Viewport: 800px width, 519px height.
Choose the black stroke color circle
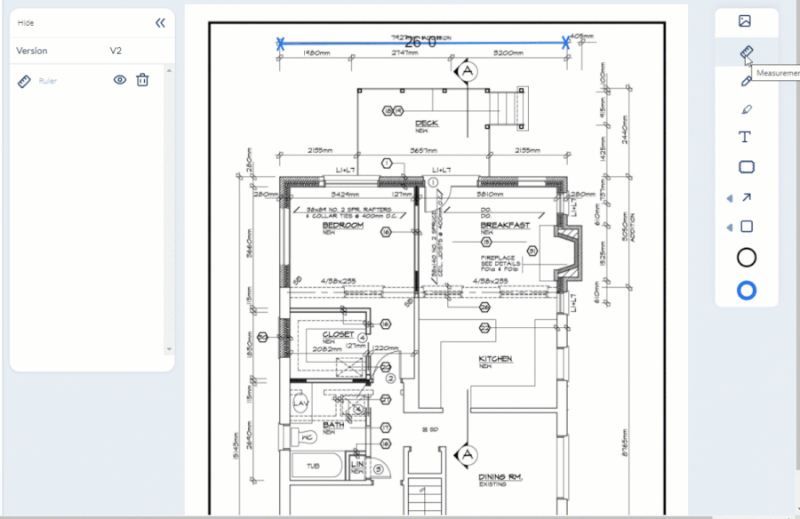(x=747, y=258)
